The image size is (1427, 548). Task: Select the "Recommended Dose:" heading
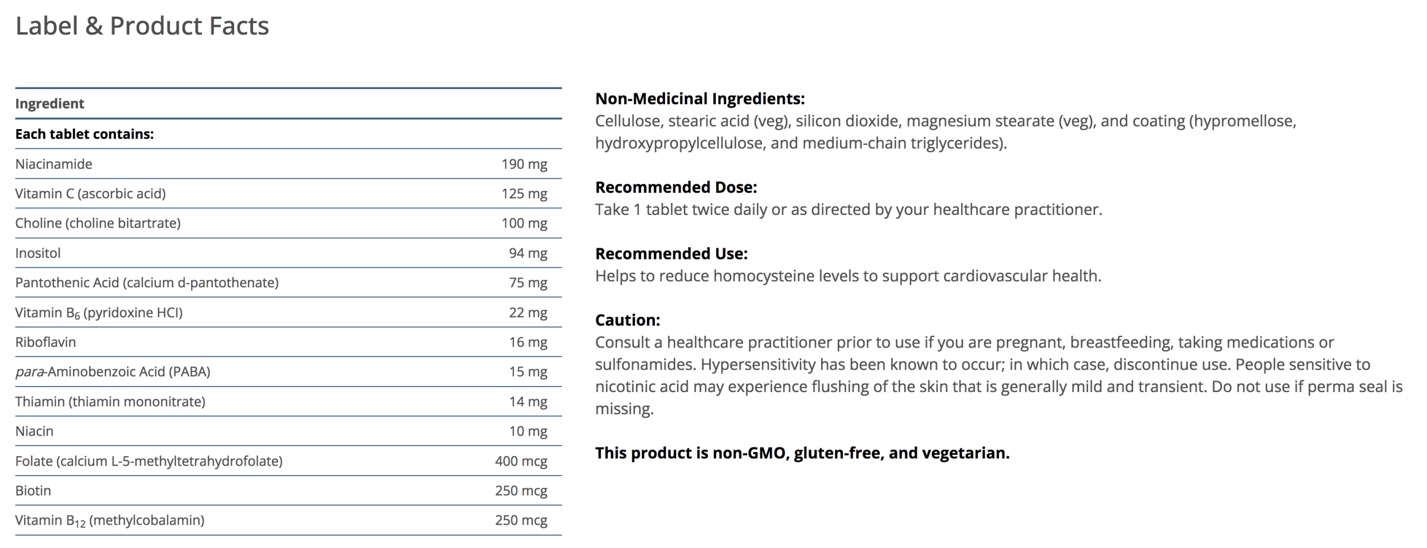(x=676, y=188)
